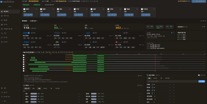Screen dimensions: 207x104
Task: Open the calendar recording icon in sidebar
Action: [x=2, y=16]
